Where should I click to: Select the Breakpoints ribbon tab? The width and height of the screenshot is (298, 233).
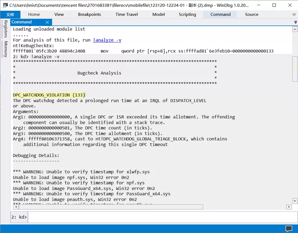click(x=89, y=15)
